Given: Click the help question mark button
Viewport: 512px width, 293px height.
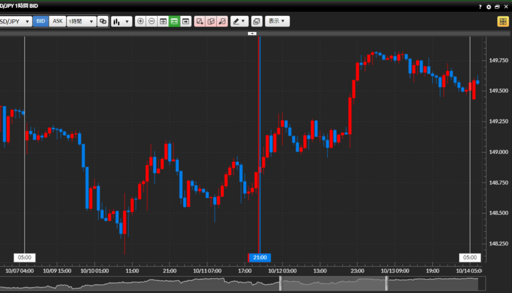Looking at the screenshot, I should coord(480,7).
